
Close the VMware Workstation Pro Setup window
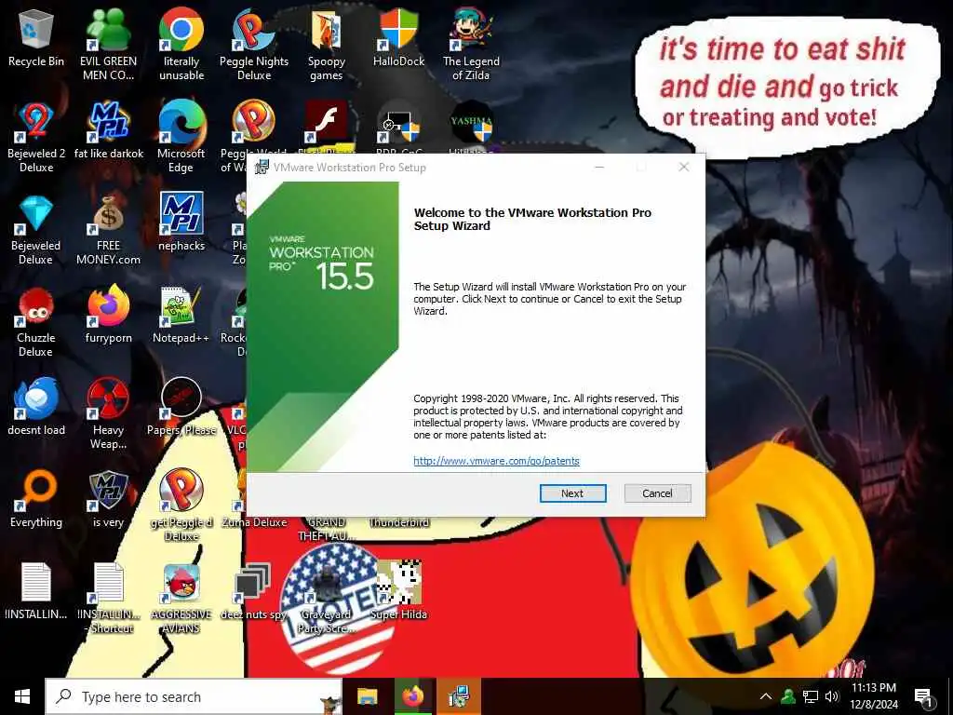pos(684,168)
